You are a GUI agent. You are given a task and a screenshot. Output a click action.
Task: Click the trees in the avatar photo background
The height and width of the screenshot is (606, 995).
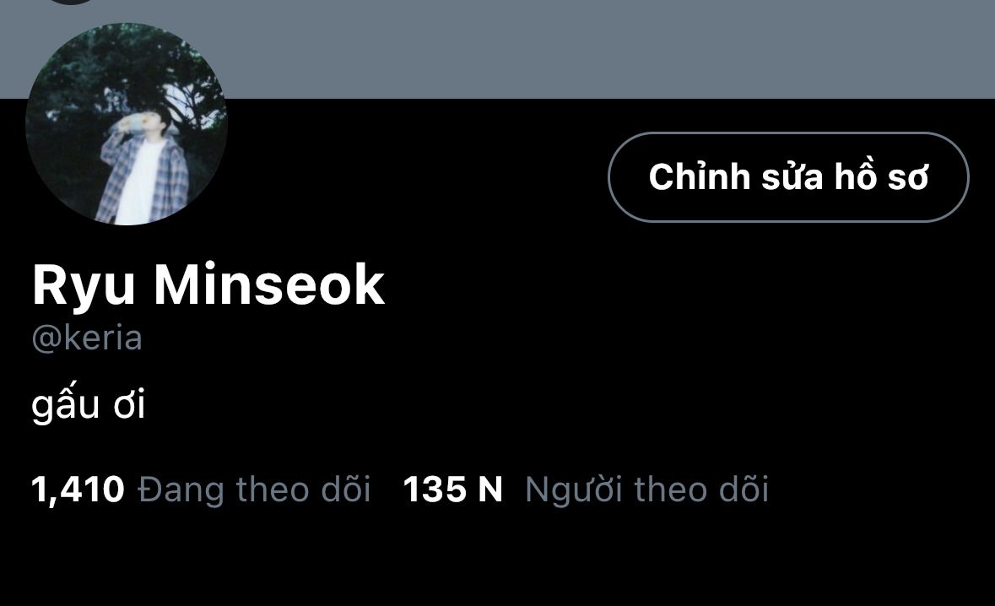(x=127, y=63)
